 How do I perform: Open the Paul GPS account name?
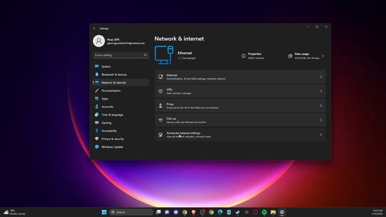point(113,40)
